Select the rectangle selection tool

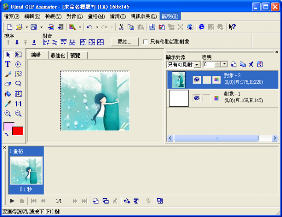(x=18, y=55)
